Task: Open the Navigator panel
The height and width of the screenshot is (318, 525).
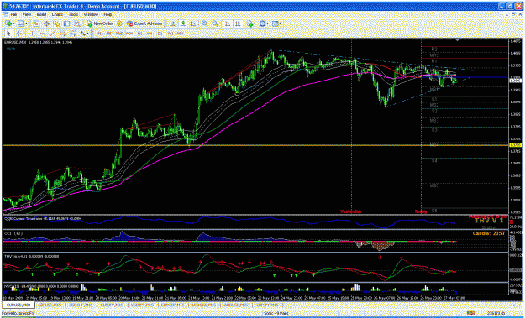Action: [56, 23]
